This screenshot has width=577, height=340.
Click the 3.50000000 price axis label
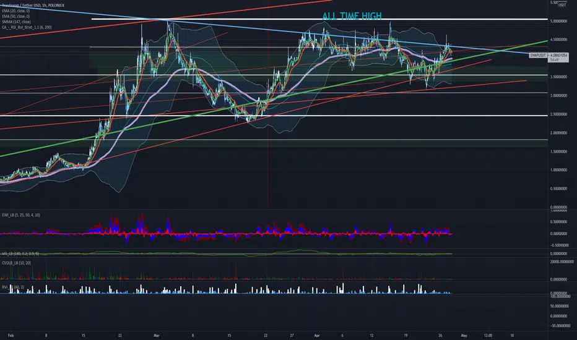point(558,77)
